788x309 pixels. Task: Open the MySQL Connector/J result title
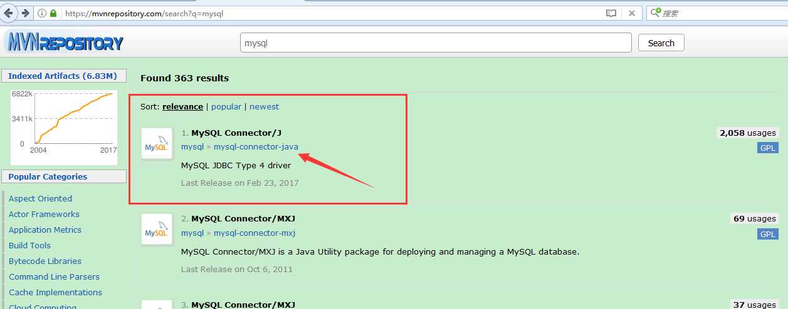(237, 133)
